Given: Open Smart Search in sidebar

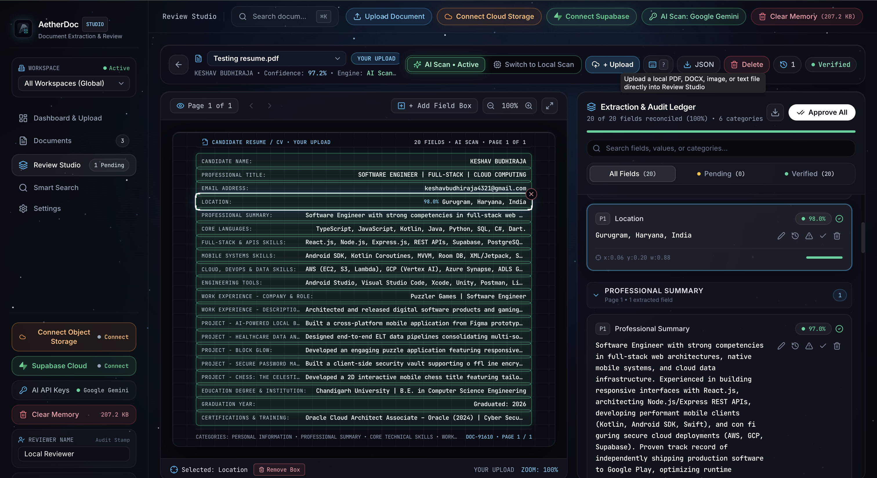Looking at the screenshot, I should point(74,188).
